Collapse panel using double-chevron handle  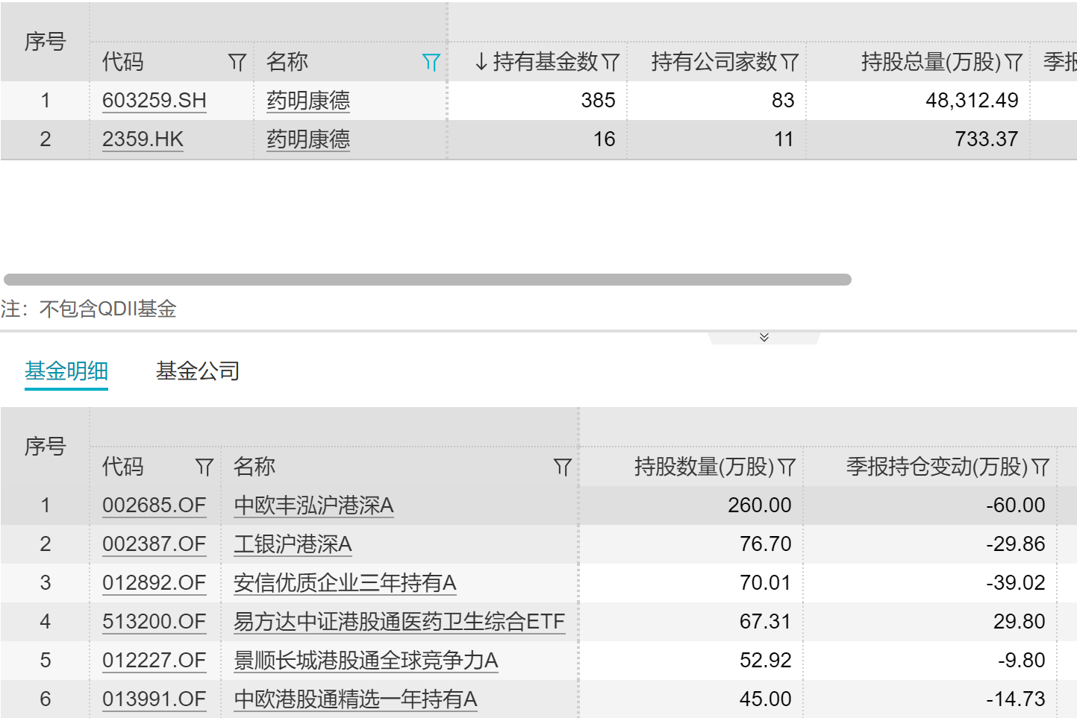point(764,337)
